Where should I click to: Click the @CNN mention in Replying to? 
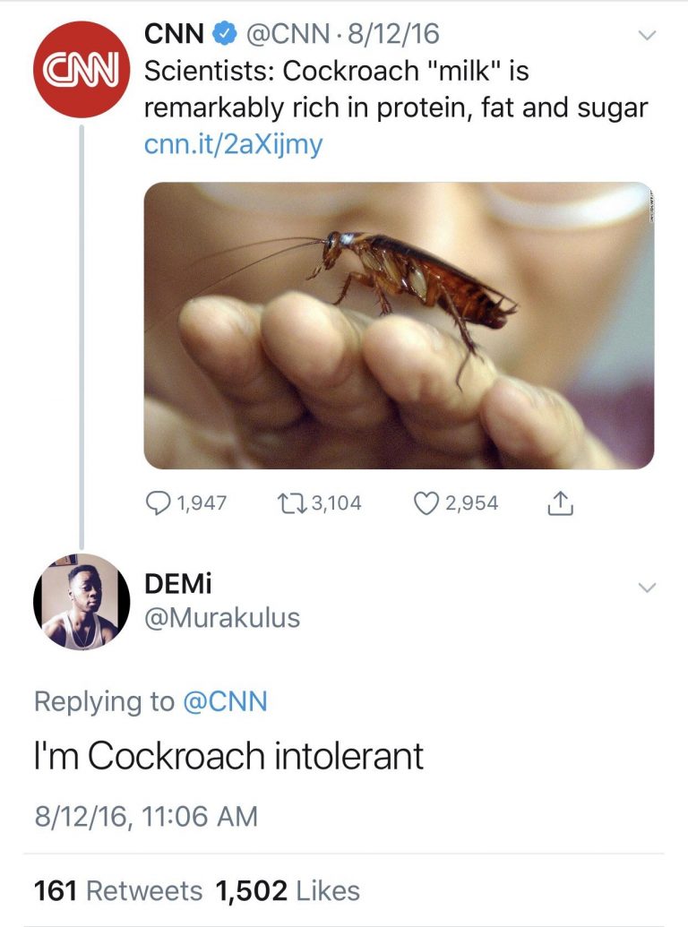(225, 701)
